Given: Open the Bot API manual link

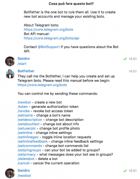Looking at the screenshot, I should point(52,38).
